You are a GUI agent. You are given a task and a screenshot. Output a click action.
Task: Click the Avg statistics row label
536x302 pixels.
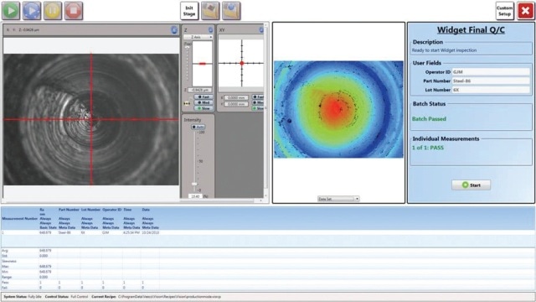(4, 251)
